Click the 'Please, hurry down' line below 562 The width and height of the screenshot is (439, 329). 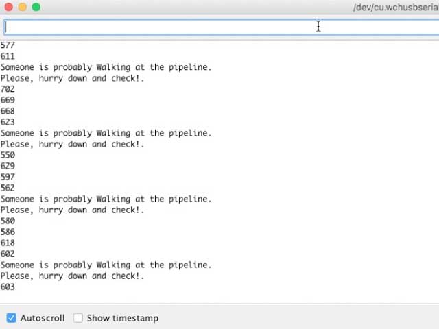tap(72, 210)
